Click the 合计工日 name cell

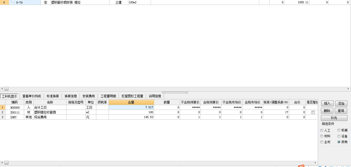point(50,108)
